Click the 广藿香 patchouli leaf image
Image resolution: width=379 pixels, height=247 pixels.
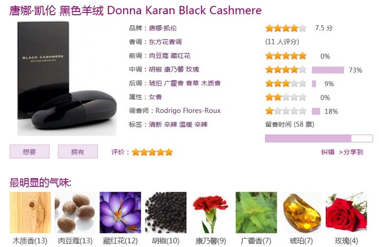pyautogui.click(x=256, y=212)
